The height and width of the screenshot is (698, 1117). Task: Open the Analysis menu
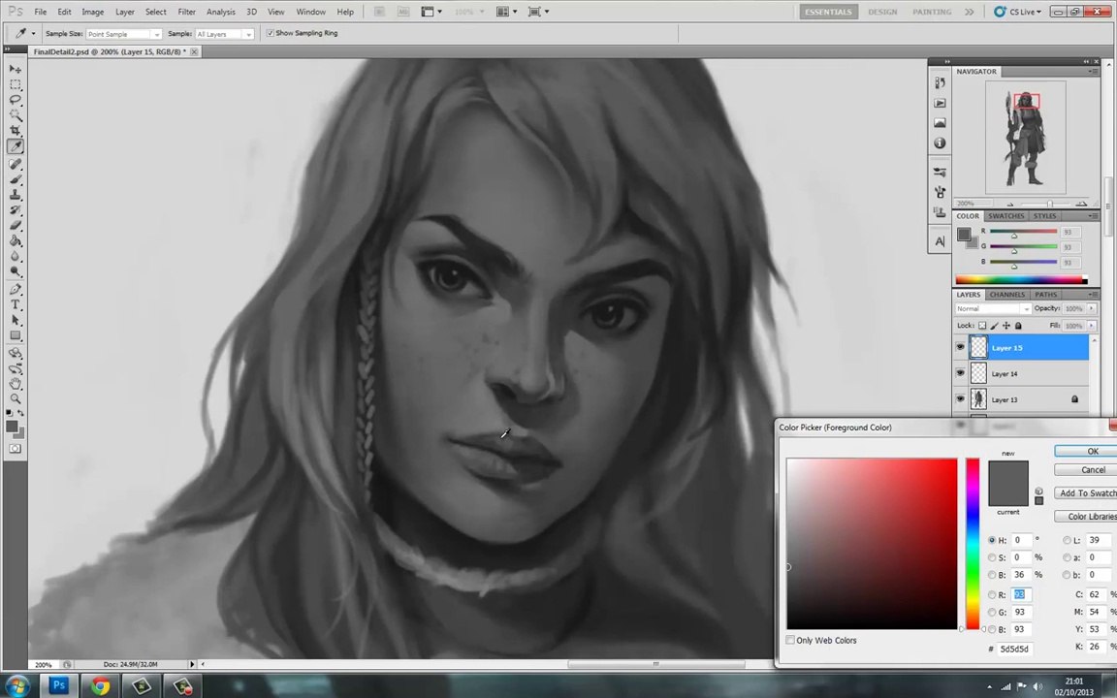(x=221, y=12)
